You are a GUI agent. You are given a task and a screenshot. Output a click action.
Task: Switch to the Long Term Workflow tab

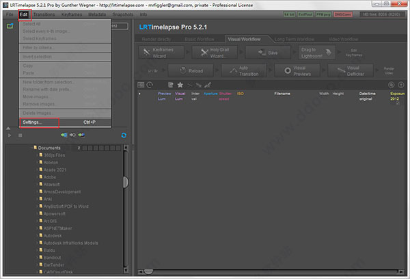(294, 39)
